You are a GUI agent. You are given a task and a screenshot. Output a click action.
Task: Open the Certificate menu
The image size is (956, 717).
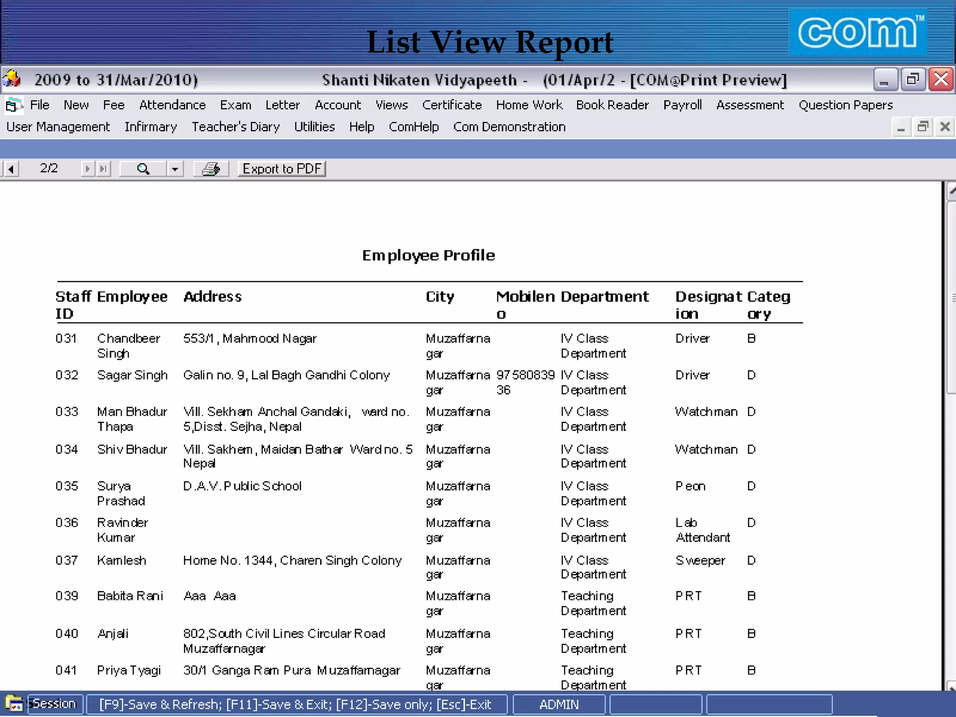pyautogui.click(x=452, y=105)
